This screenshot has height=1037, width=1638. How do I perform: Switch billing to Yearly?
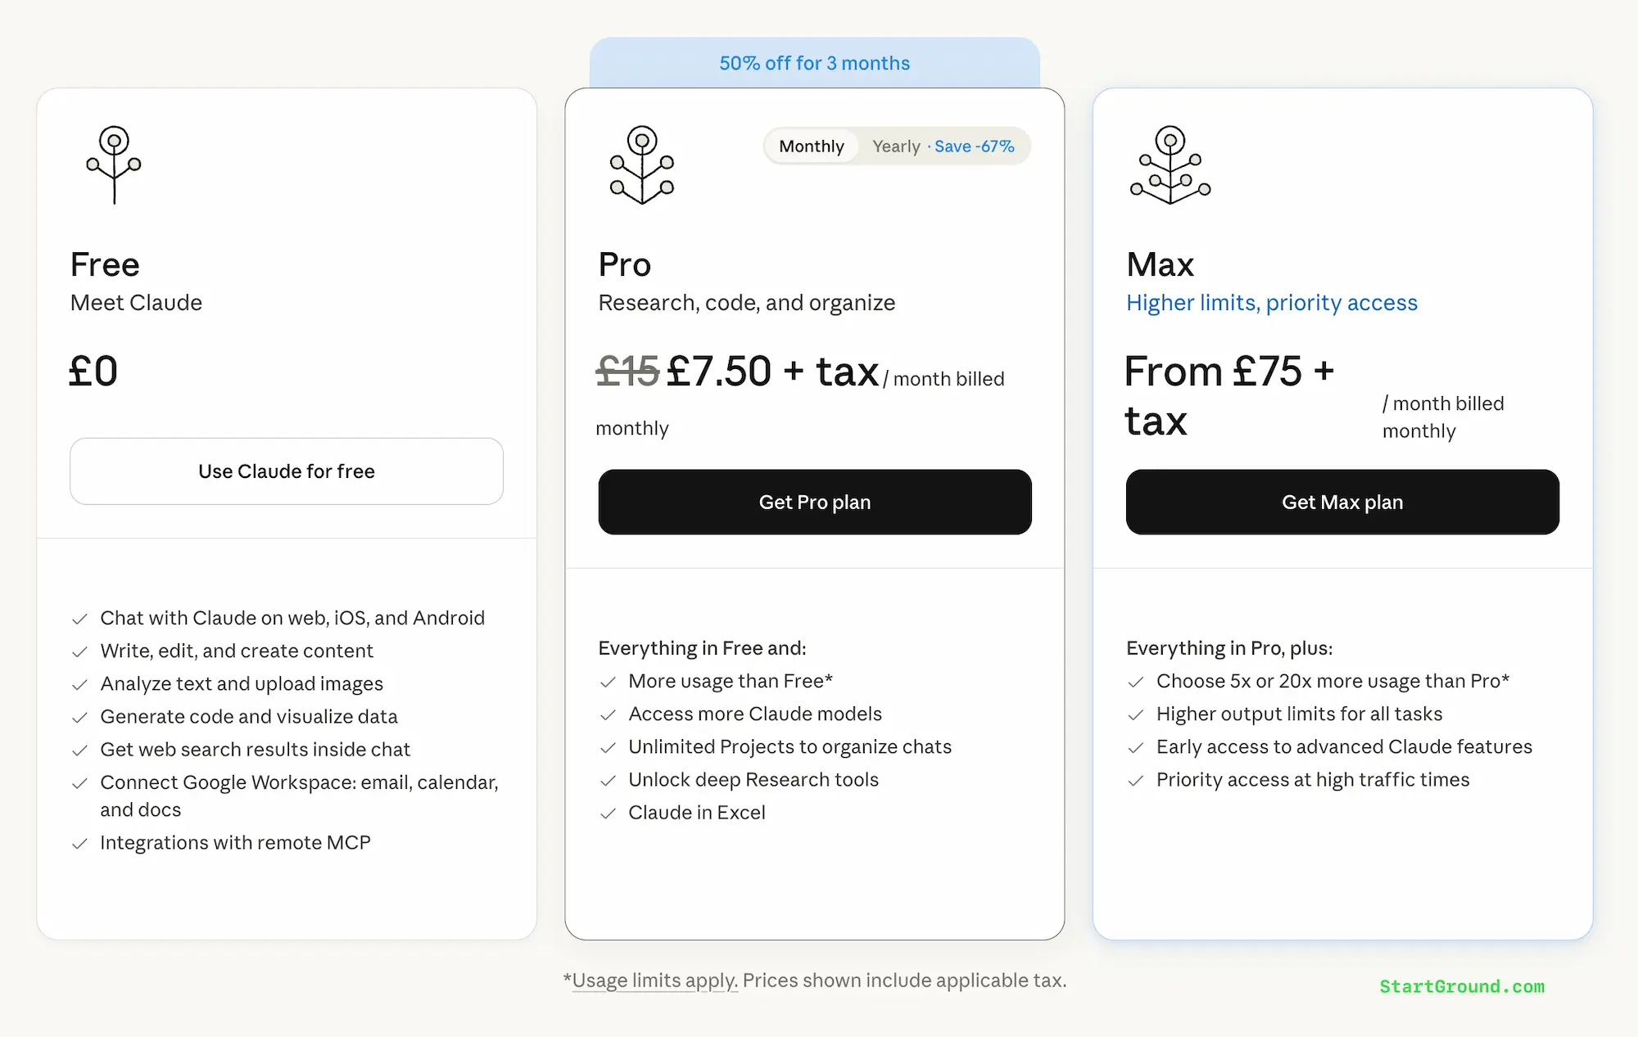point(896,146)
